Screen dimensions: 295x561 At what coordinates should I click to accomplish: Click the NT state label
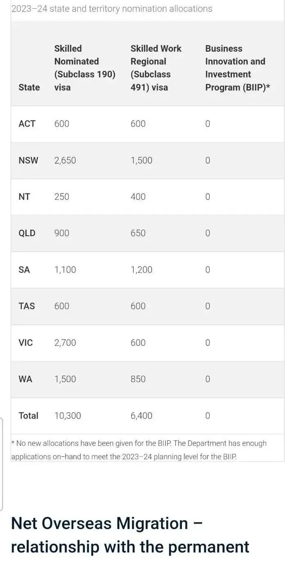[x=24, y=197]
